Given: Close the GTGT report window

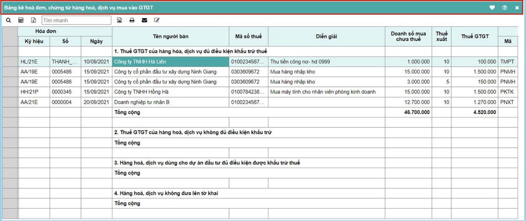Looking at the screenshot, I should tap(517, 8).
